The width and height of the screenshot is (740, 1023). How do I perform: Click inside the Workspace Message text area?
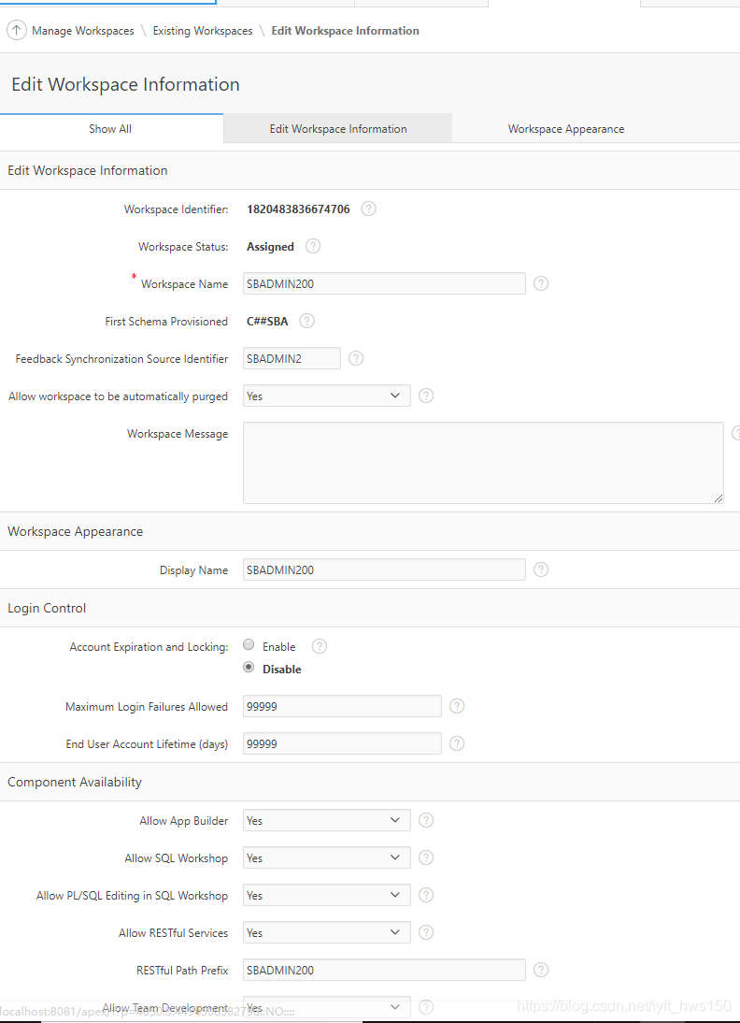coord(483,463)
